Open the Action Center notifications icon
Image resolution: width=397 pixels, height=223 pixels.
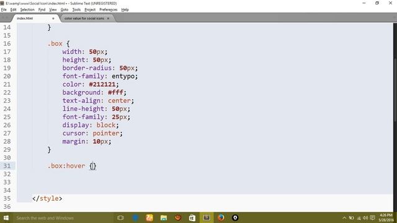click(372, 217)
